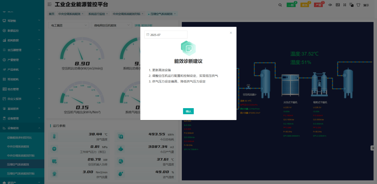Screen dimensions: 377x184
Task: Click the pump icon for 今日产气量
Action: 121,149
